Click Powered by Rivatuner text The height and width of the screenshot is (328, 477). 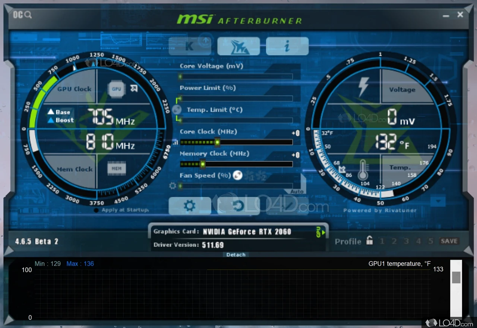380,210
